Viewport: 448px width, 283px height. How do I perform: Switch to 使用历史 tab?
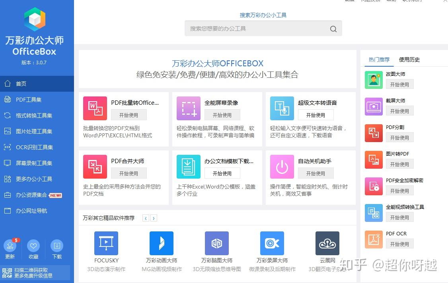409,60
